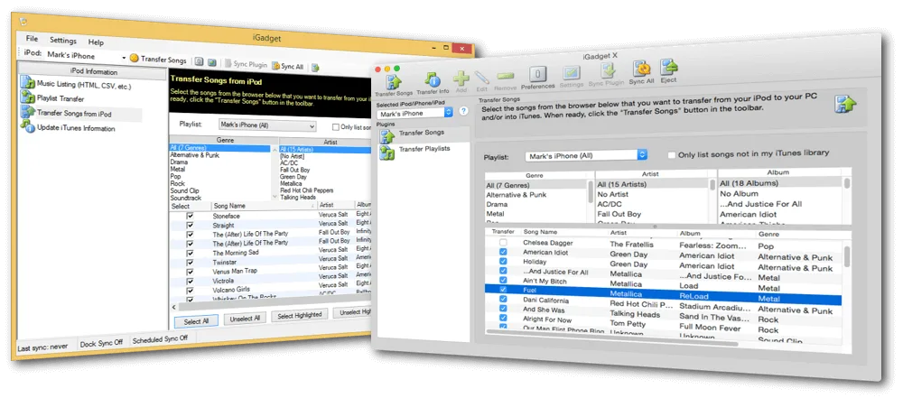The image size is (903, 398).
Task: Sort by Song Name column in iGadget X
Action: coord(541,232)
